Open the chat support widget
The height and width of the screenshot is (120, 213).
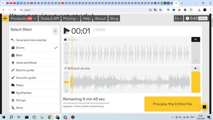click(x=204, y=107)
